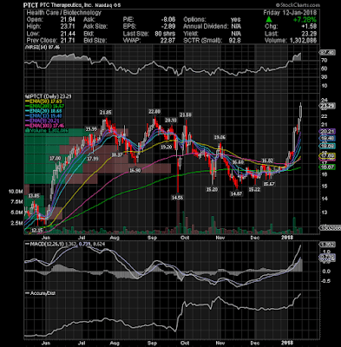Click the StockCharts.com watermark link
This screenshot has height=347, width=341.
coord(298,5)
